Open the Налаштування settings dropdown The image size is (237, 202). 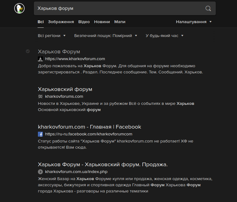click(x=194, y=22)
